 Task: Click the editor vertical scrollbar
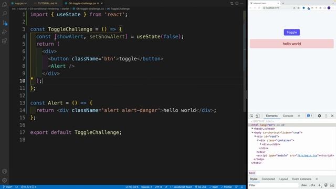click(x=245, y=61)
